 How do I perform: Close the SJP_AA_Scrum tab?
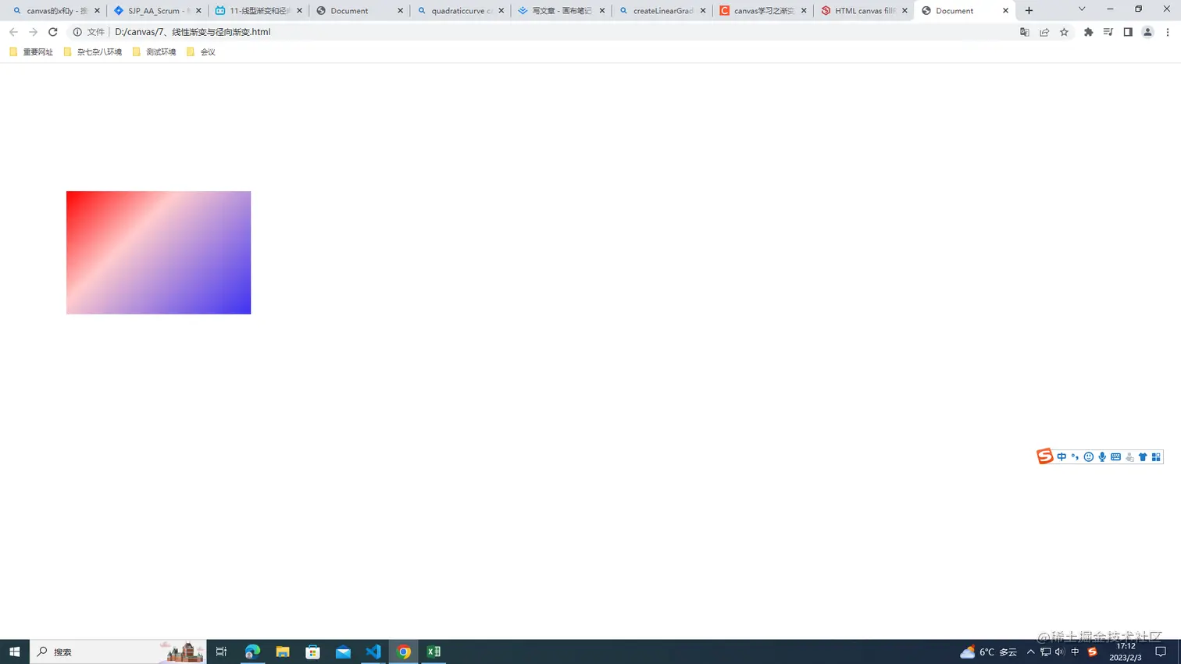click(x=198, y=11)
